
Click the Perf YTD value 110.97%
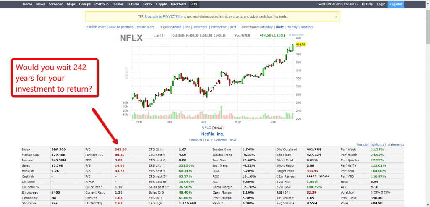(x=378, y=176)
